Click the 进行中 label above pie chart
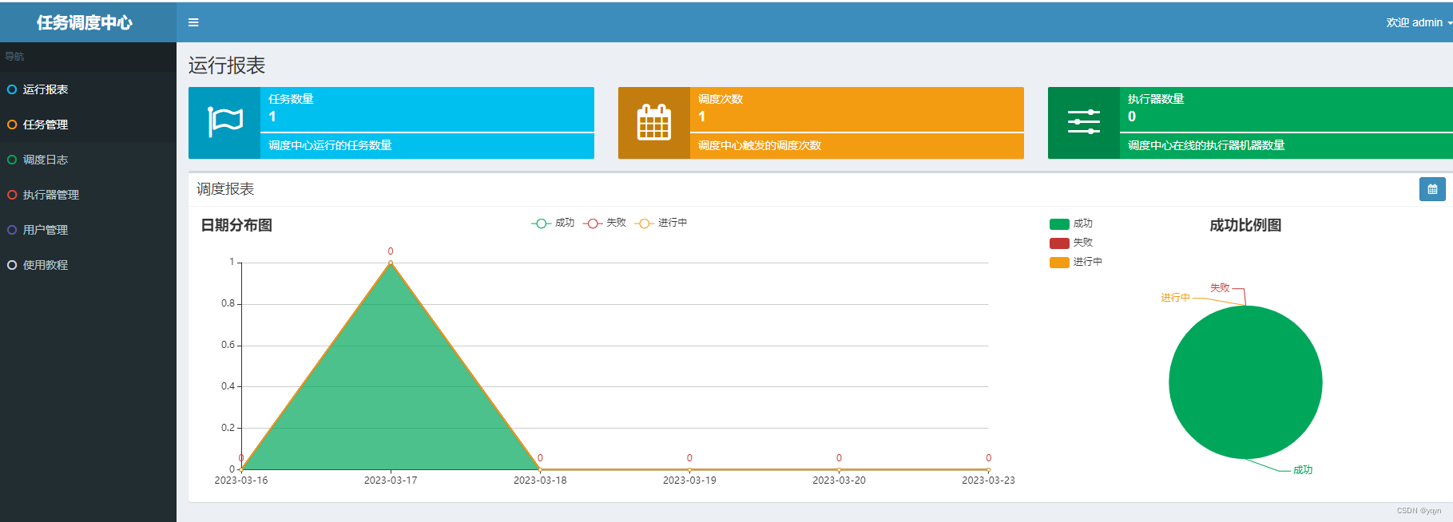1453x522 pixels. [1175, 298]
